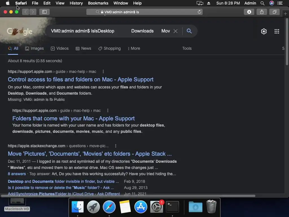
Task: Open Safari's File menu
Action: [35, 3]
